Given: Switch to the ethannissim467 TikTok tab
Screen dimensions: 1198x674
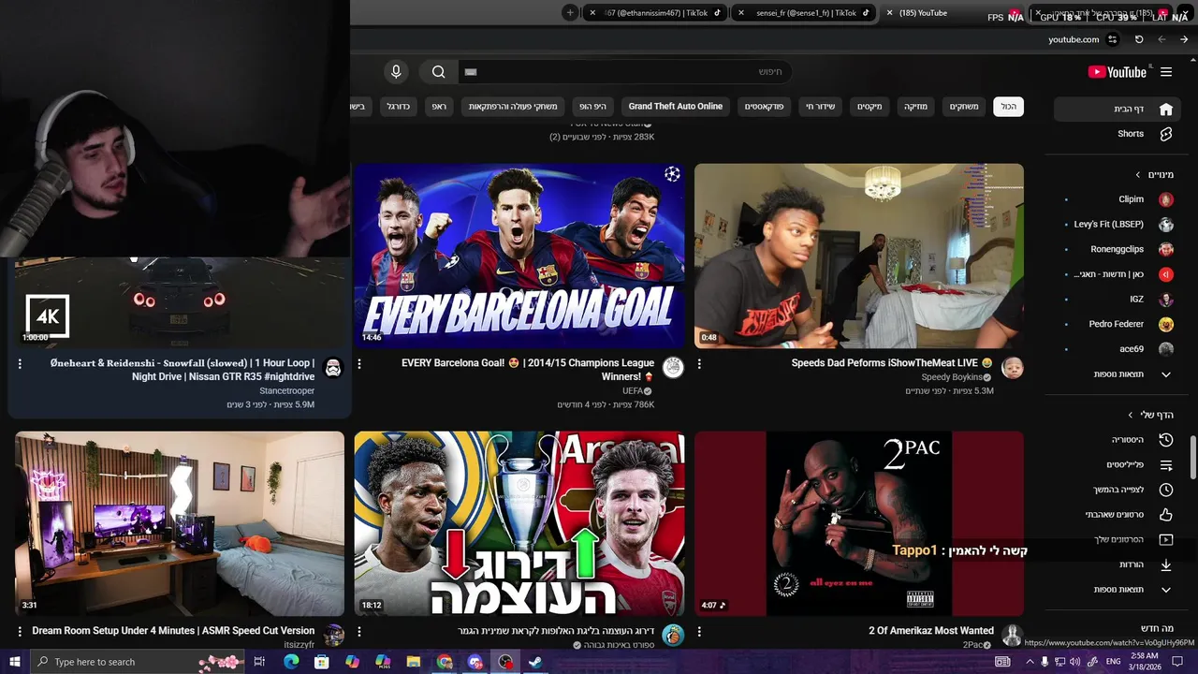Looking at the screenshot, I should pos(655,13).
